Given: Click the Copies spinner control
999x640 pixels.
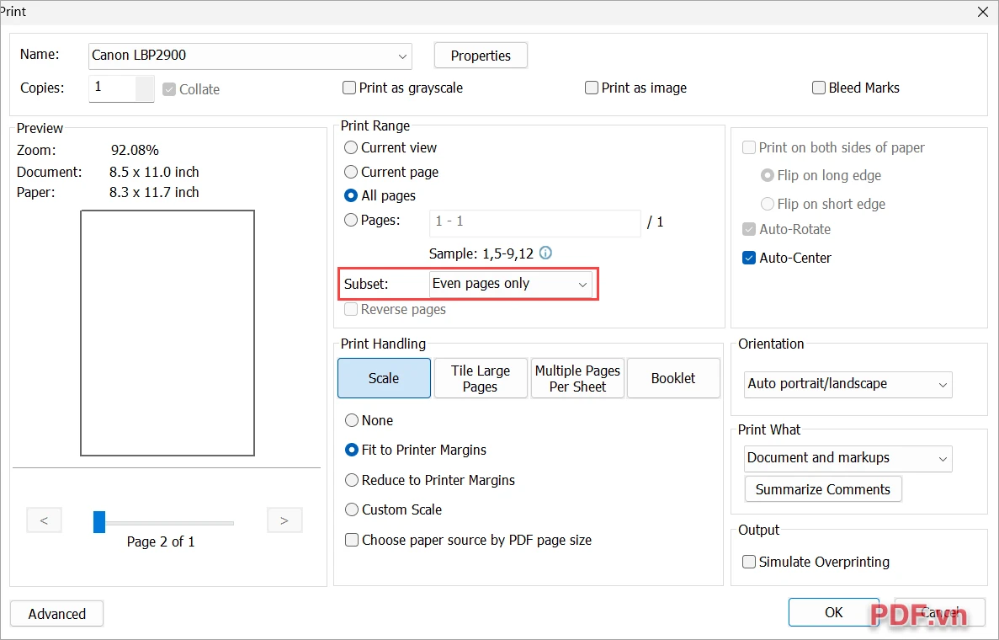Looking at the screenshot, I should (145, 88).
